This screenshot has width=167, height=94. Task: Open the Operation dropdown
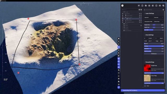[x=158, y=17]
